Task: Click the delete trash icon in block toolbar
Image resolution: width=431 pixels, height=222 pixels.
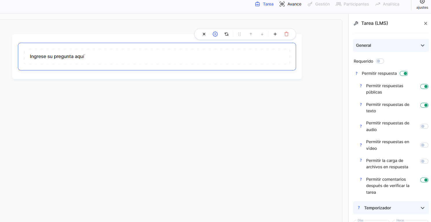Action: [286, 34]
